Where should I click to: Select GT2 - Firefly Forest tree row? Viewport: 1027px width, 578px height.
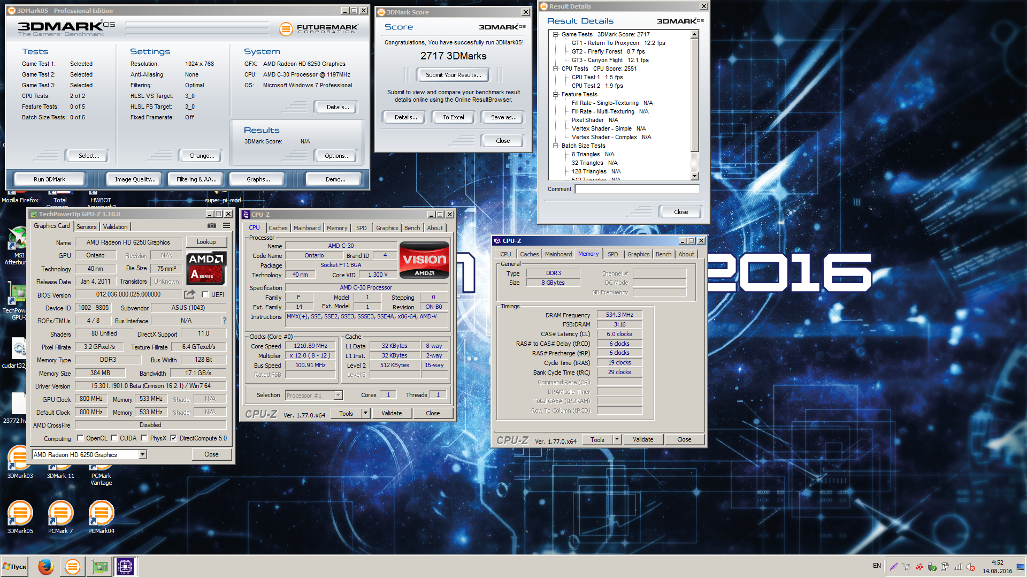coord(608,51)
